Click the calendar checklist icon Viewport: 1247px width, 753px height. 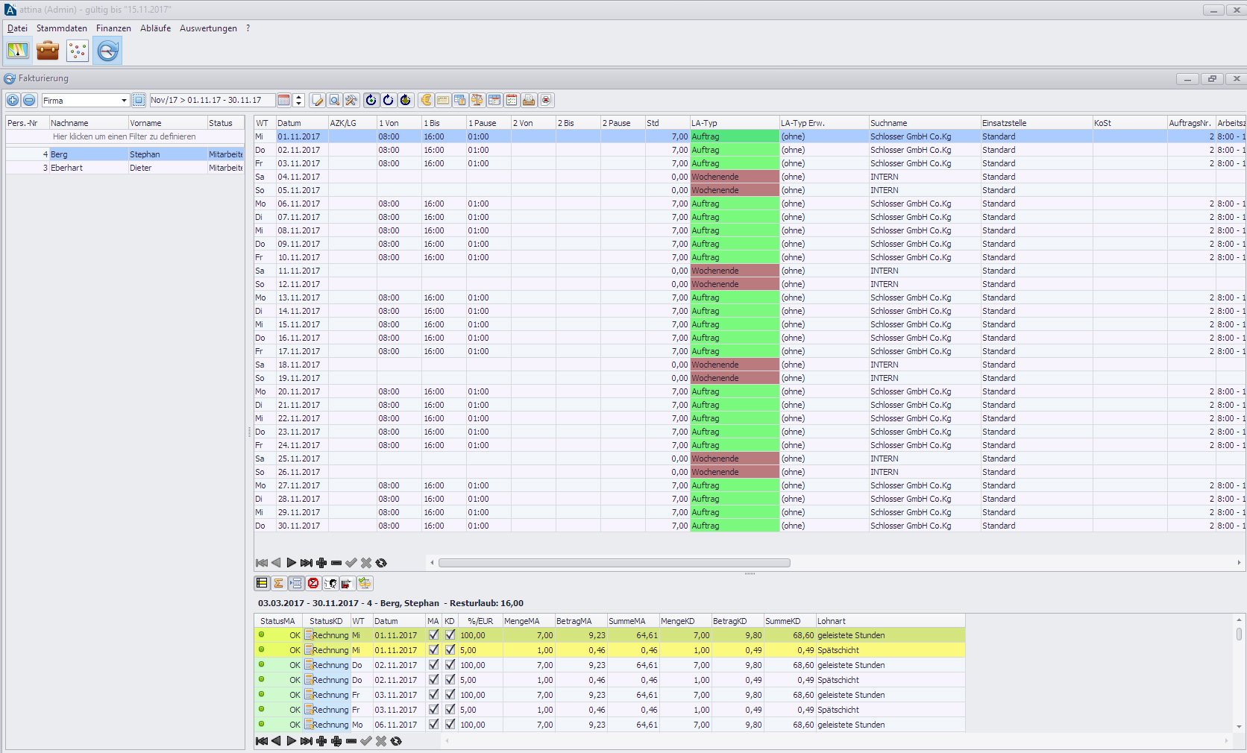coord(512,100)
